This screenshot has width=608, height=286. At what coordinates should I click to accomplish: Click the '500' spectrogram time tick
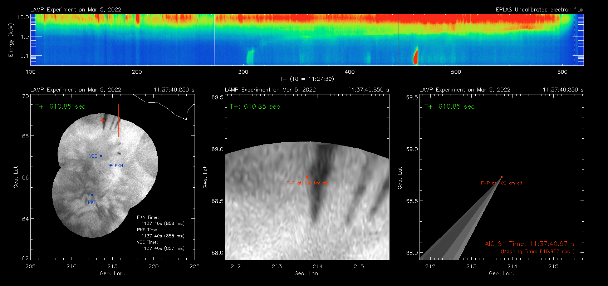(x=456, y=72)
